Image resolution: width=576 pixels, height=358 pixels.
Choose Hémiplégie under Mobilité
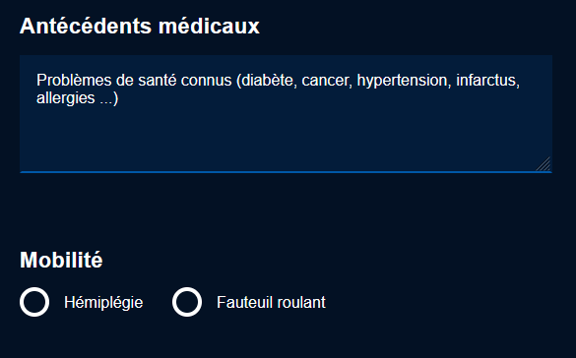coord(34,302)
